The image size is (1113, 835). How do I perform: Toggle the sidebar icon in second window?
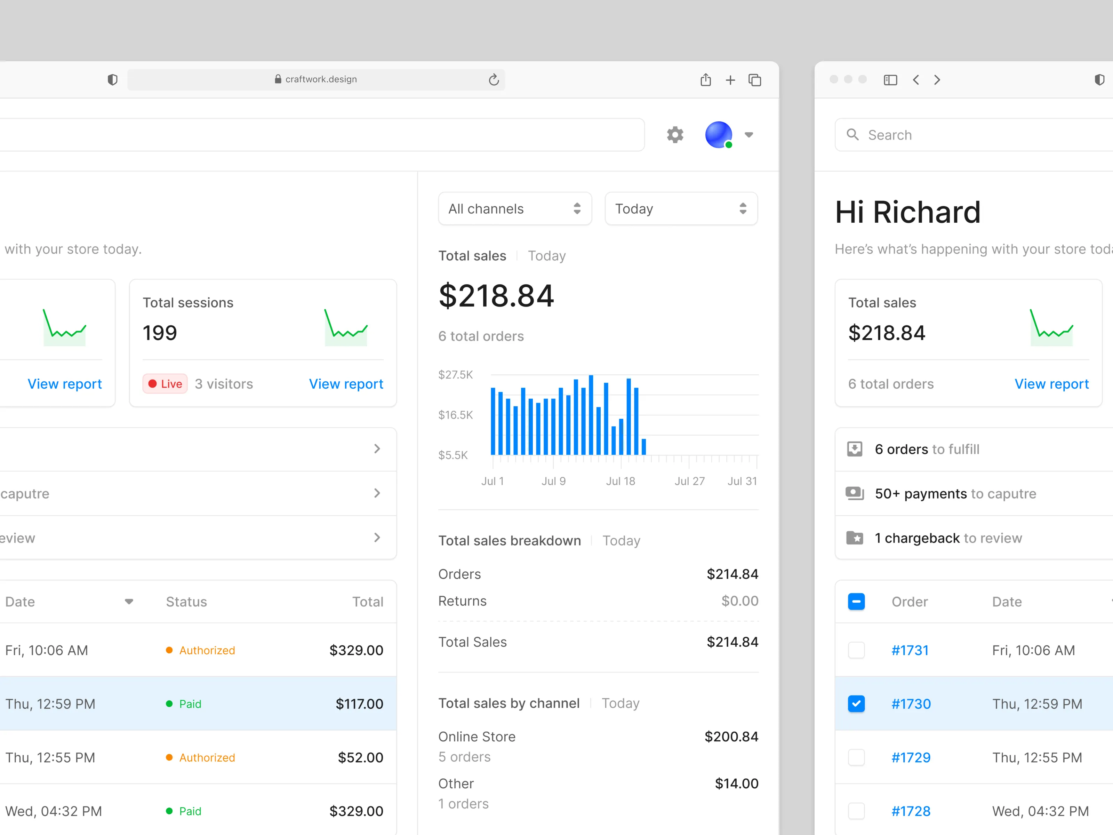[890, 80]
